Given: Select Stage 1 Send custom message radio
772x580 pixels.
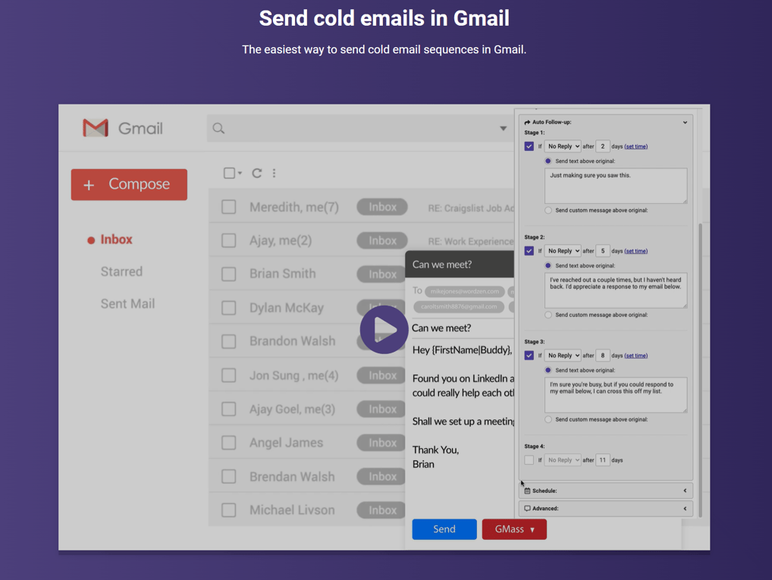Looking at the screenshot, I should [548, 210].
